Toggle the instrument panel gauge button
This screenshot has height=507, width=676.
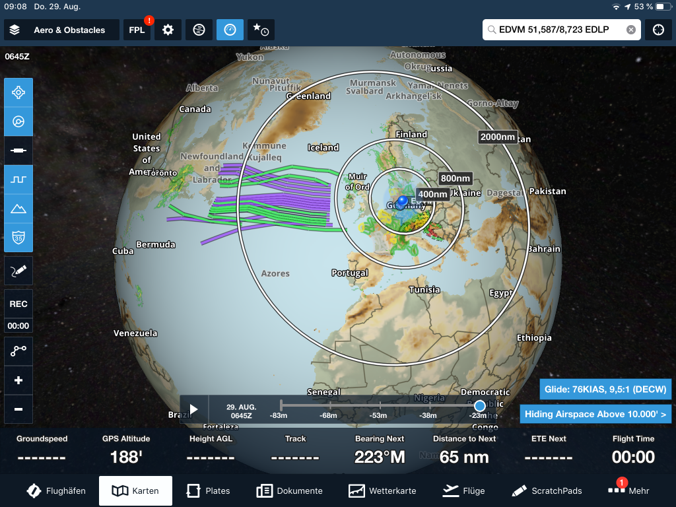coord(230,30)
